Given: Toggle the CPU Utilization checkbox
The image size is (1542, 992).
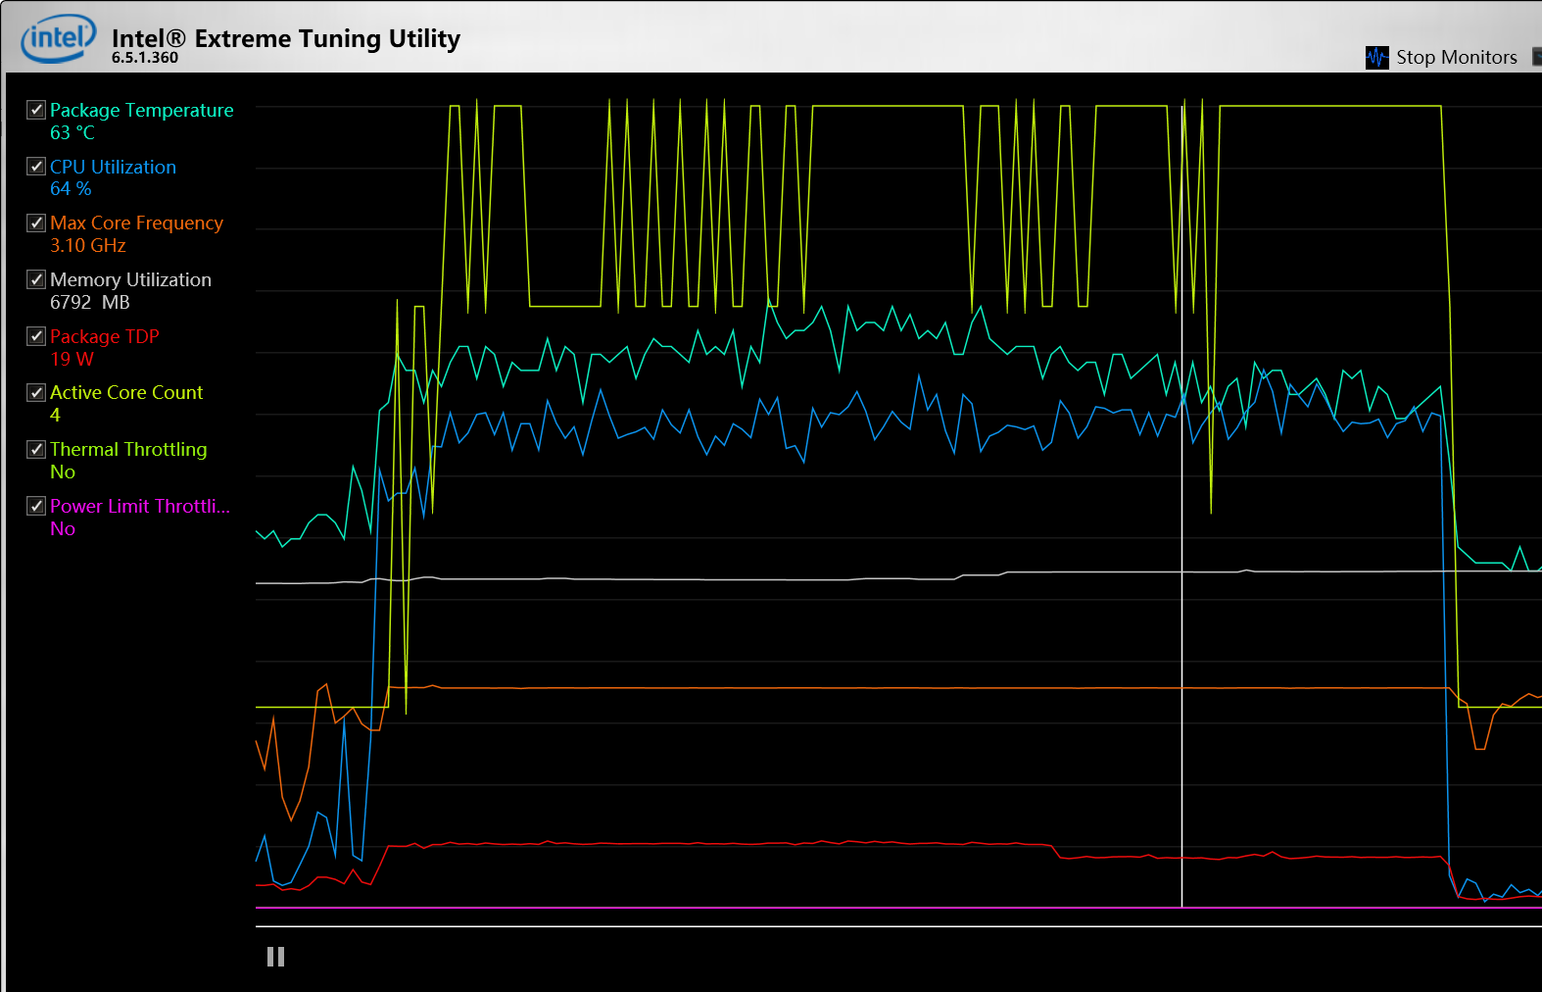Looking at the screenshot, I should click(36, 166).
